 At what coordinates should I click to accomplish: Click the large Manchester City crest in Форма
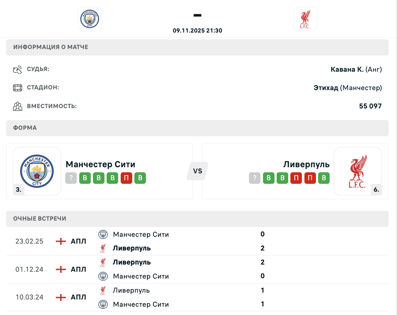(x=37, y=171)
